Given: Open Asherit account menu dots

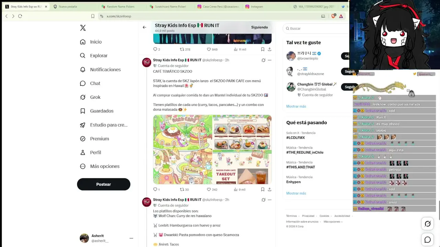Looking at the screenshot, I should coord(131,238).
